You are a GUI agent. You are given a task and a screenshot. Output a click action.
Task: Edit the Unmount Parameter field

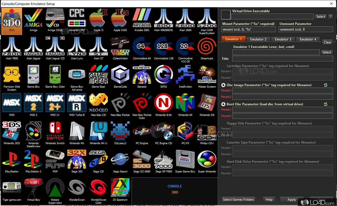[306, 29]
